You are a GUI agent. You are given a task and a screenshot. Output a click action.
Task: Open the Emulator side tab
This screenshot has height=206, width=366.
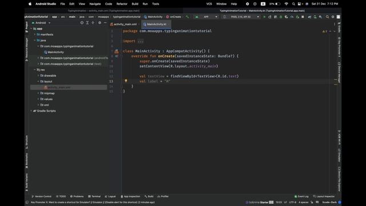click(x=339, y=155)
